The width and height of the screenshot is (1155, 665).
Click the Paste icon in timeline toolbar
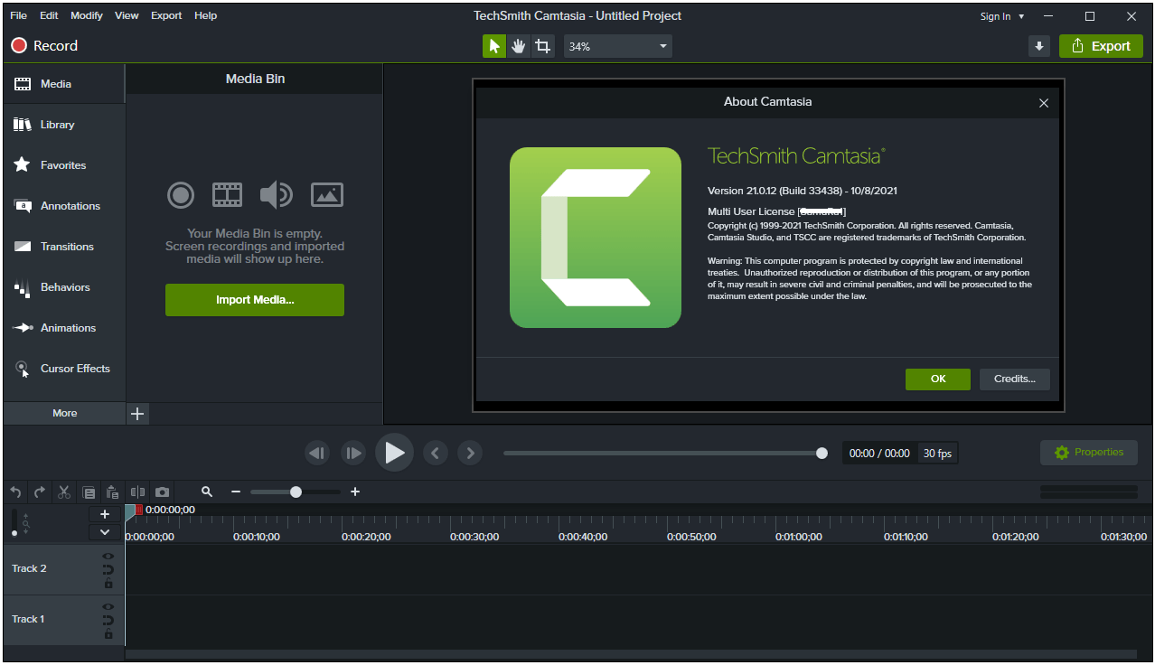click(x=112, y=492)
